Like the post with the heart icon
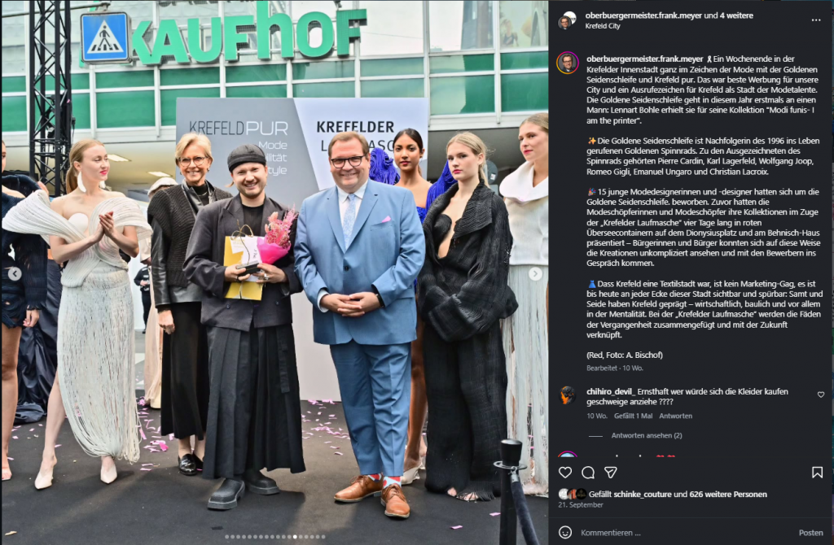Viewport: 834px width, 545px height. click(565, 473)
